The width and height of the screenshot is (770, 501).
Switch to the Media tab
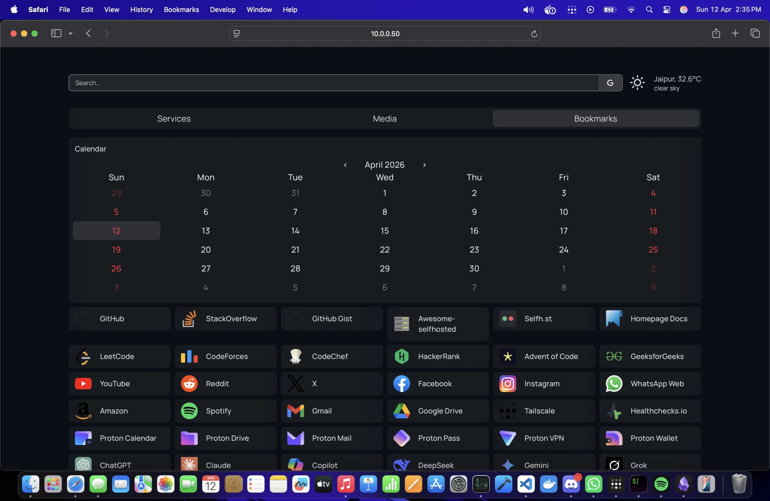[x=385, y=118]
